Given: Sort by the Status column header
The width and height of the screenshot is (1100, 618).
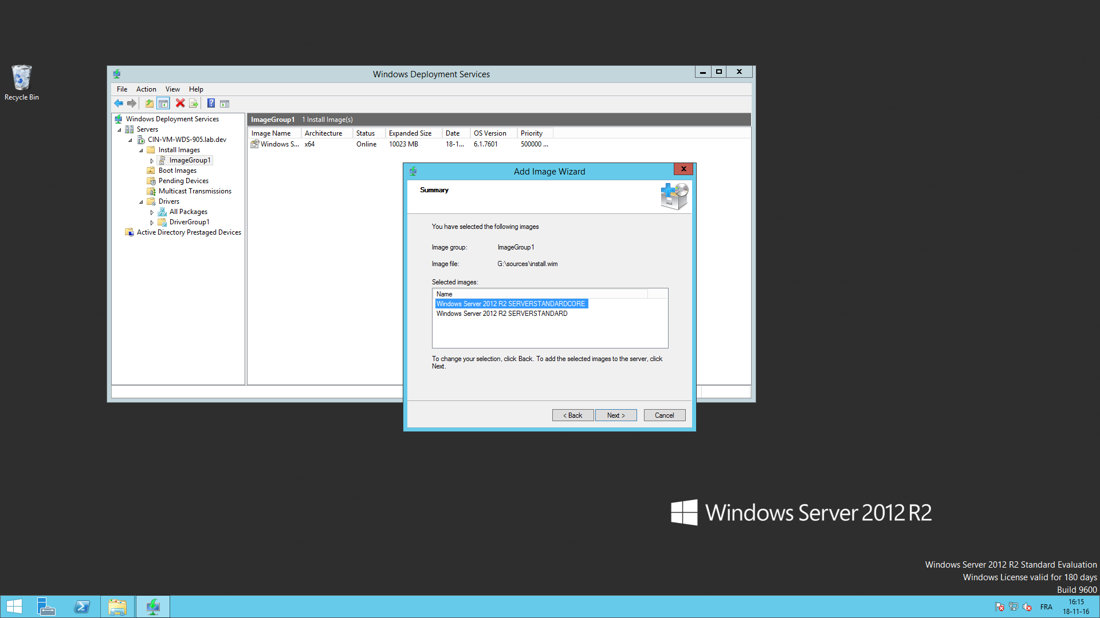Looking at the screenshot, I should coord(369,133).
